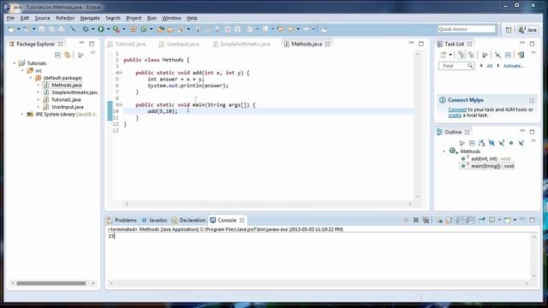The width and height of the screenshot is (548, 308).
Task: Toggle Pin Console button
Action: tap(482, 220)
